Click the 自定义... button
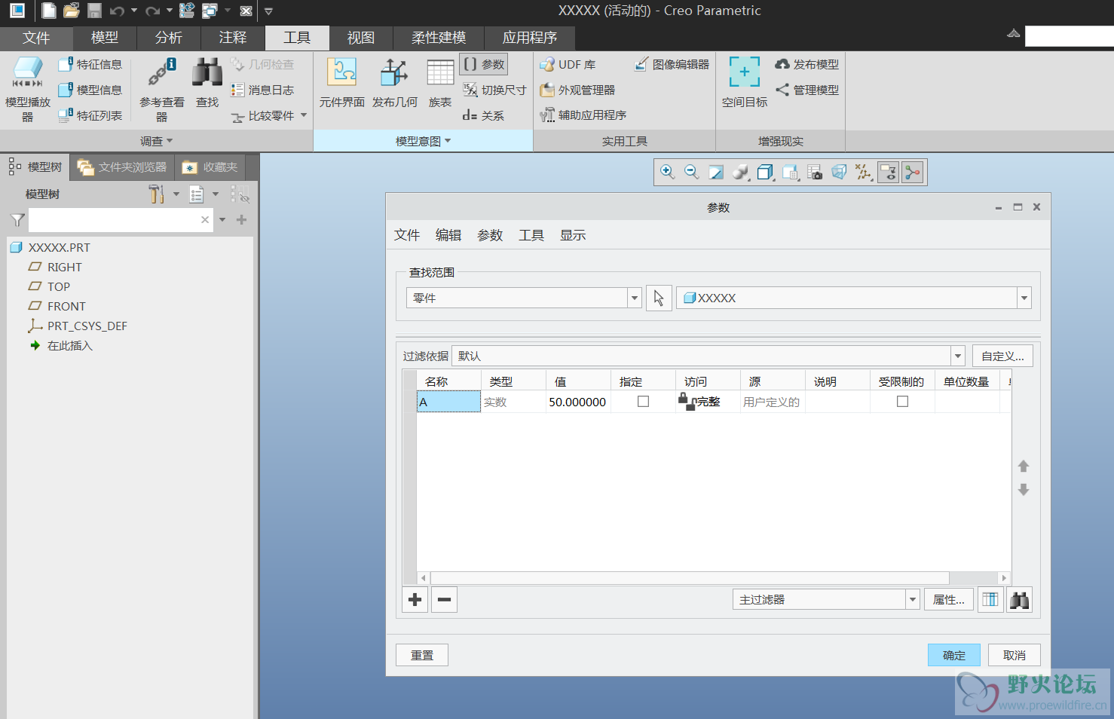Viewport: 1114px width, 719px height. pyautogui.click(x=1002, y=356)
